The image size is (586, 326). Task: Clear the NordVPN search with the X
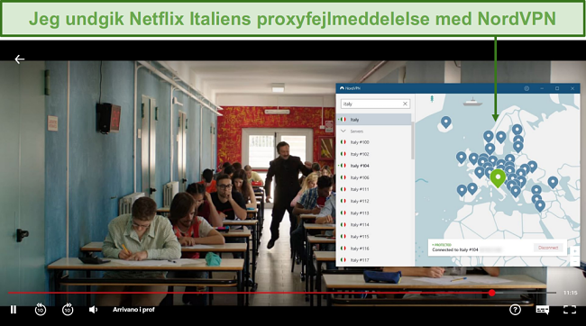tap(405, 104)
